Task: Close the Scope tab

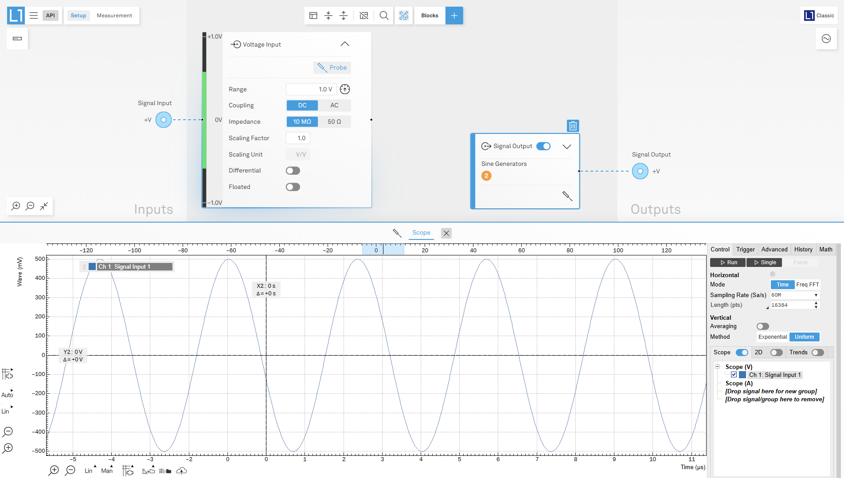Action: coord(446,233)
